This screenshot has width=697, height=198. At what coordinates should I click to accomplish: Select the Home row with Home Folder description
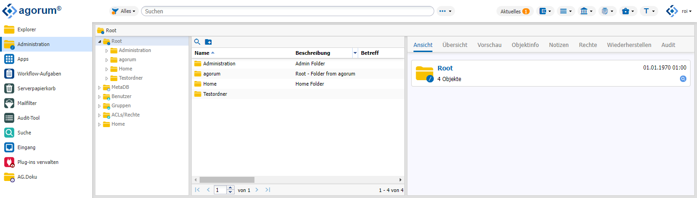298,84
